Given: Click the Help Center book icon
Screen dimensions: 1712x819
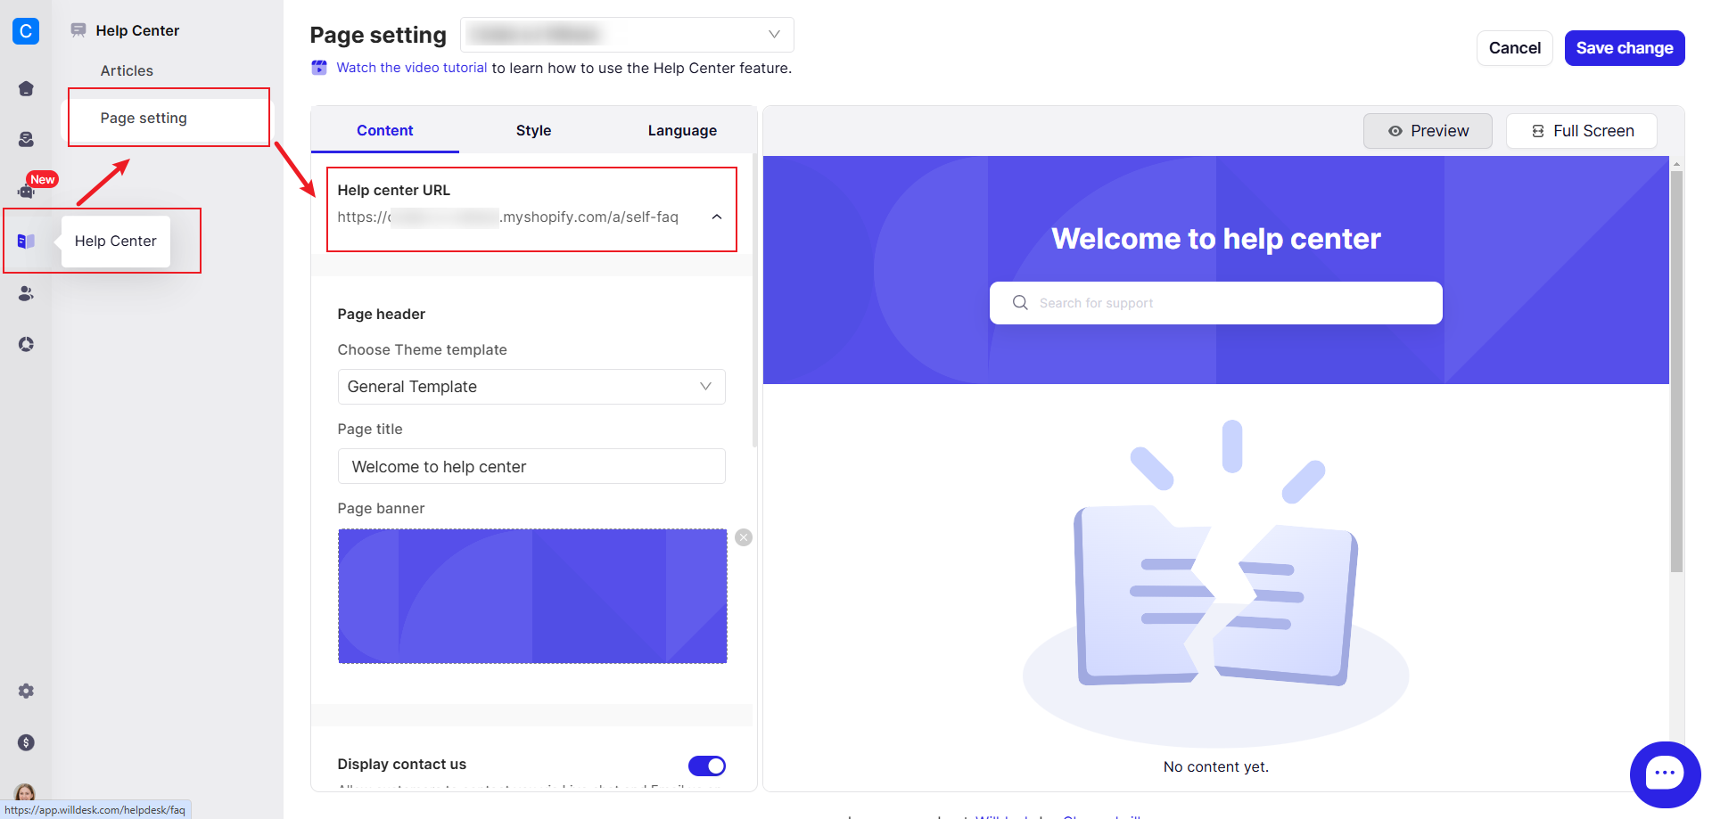Looking at the screenshot, I should click(26, 242).
